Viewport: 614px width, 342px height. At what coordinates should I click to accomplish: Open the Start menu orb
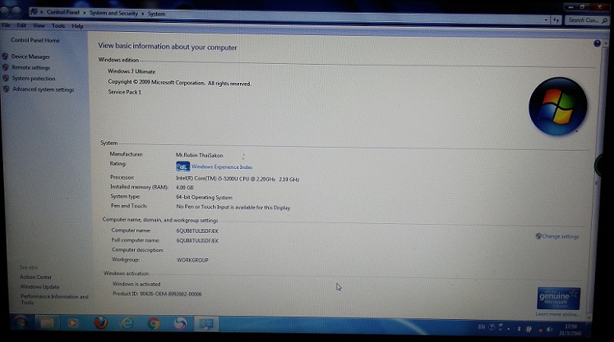click(x=21, y=322)
